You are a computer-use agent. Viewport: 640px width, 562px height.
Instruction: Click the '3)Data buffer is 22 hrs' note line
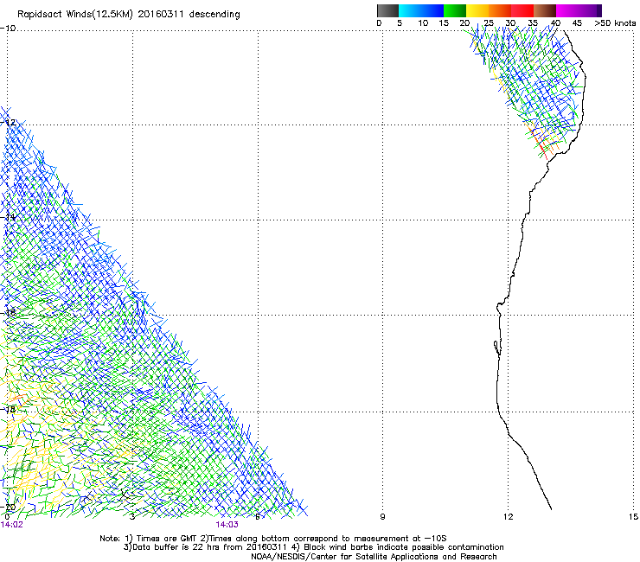[x=313, y=547]
